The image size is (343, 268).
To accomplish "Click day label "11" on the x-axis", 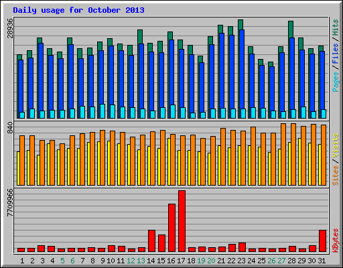I will 121,261.
